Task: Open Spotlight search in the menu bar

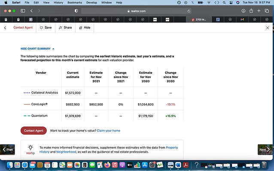Action: pyautogui.click(x=224, y=3)
